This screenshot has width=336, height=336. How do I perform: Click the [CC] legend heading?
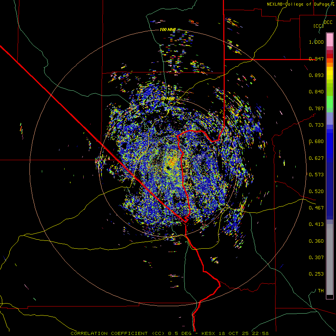(x=318, y=26)
